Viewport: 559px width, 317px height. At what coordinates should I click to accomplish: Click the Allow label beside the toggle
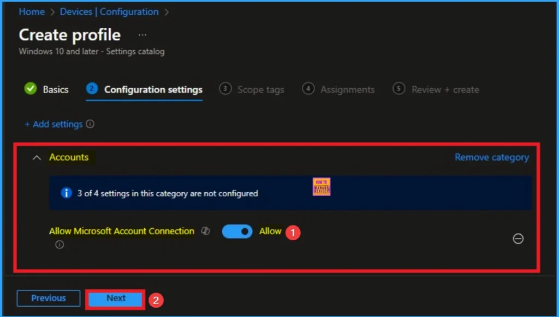[x=270, y=231]
